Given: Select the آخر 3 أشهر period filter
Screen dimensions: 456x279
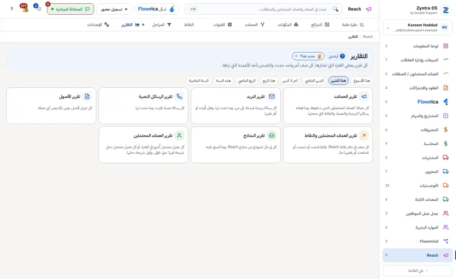Looking at the screenshot, I should tap(290, 81).
